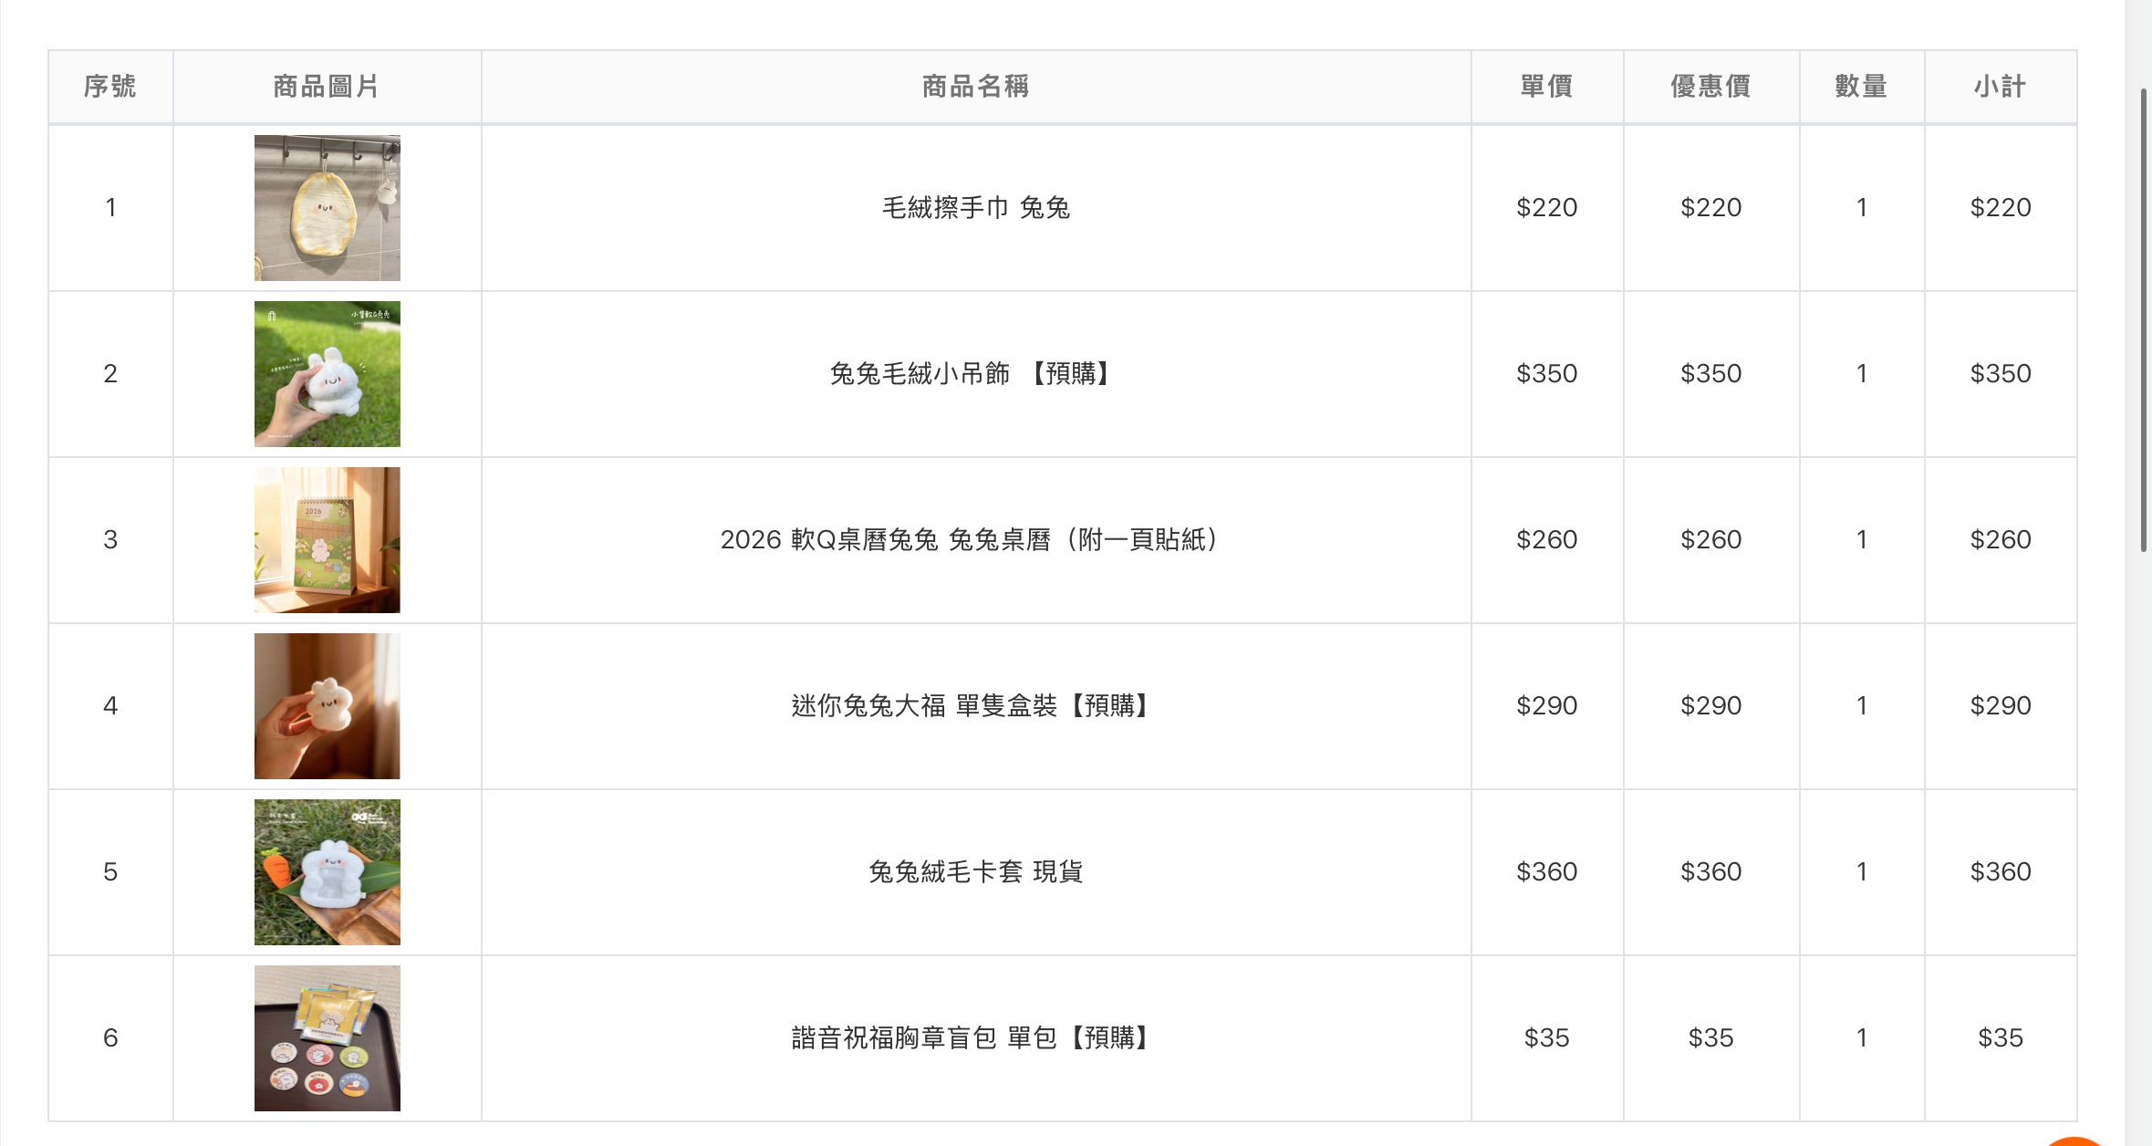Click the 毛絨擦手巾 兔兔 product thumbnail
2152x1146 pixels.
(327, 208)
